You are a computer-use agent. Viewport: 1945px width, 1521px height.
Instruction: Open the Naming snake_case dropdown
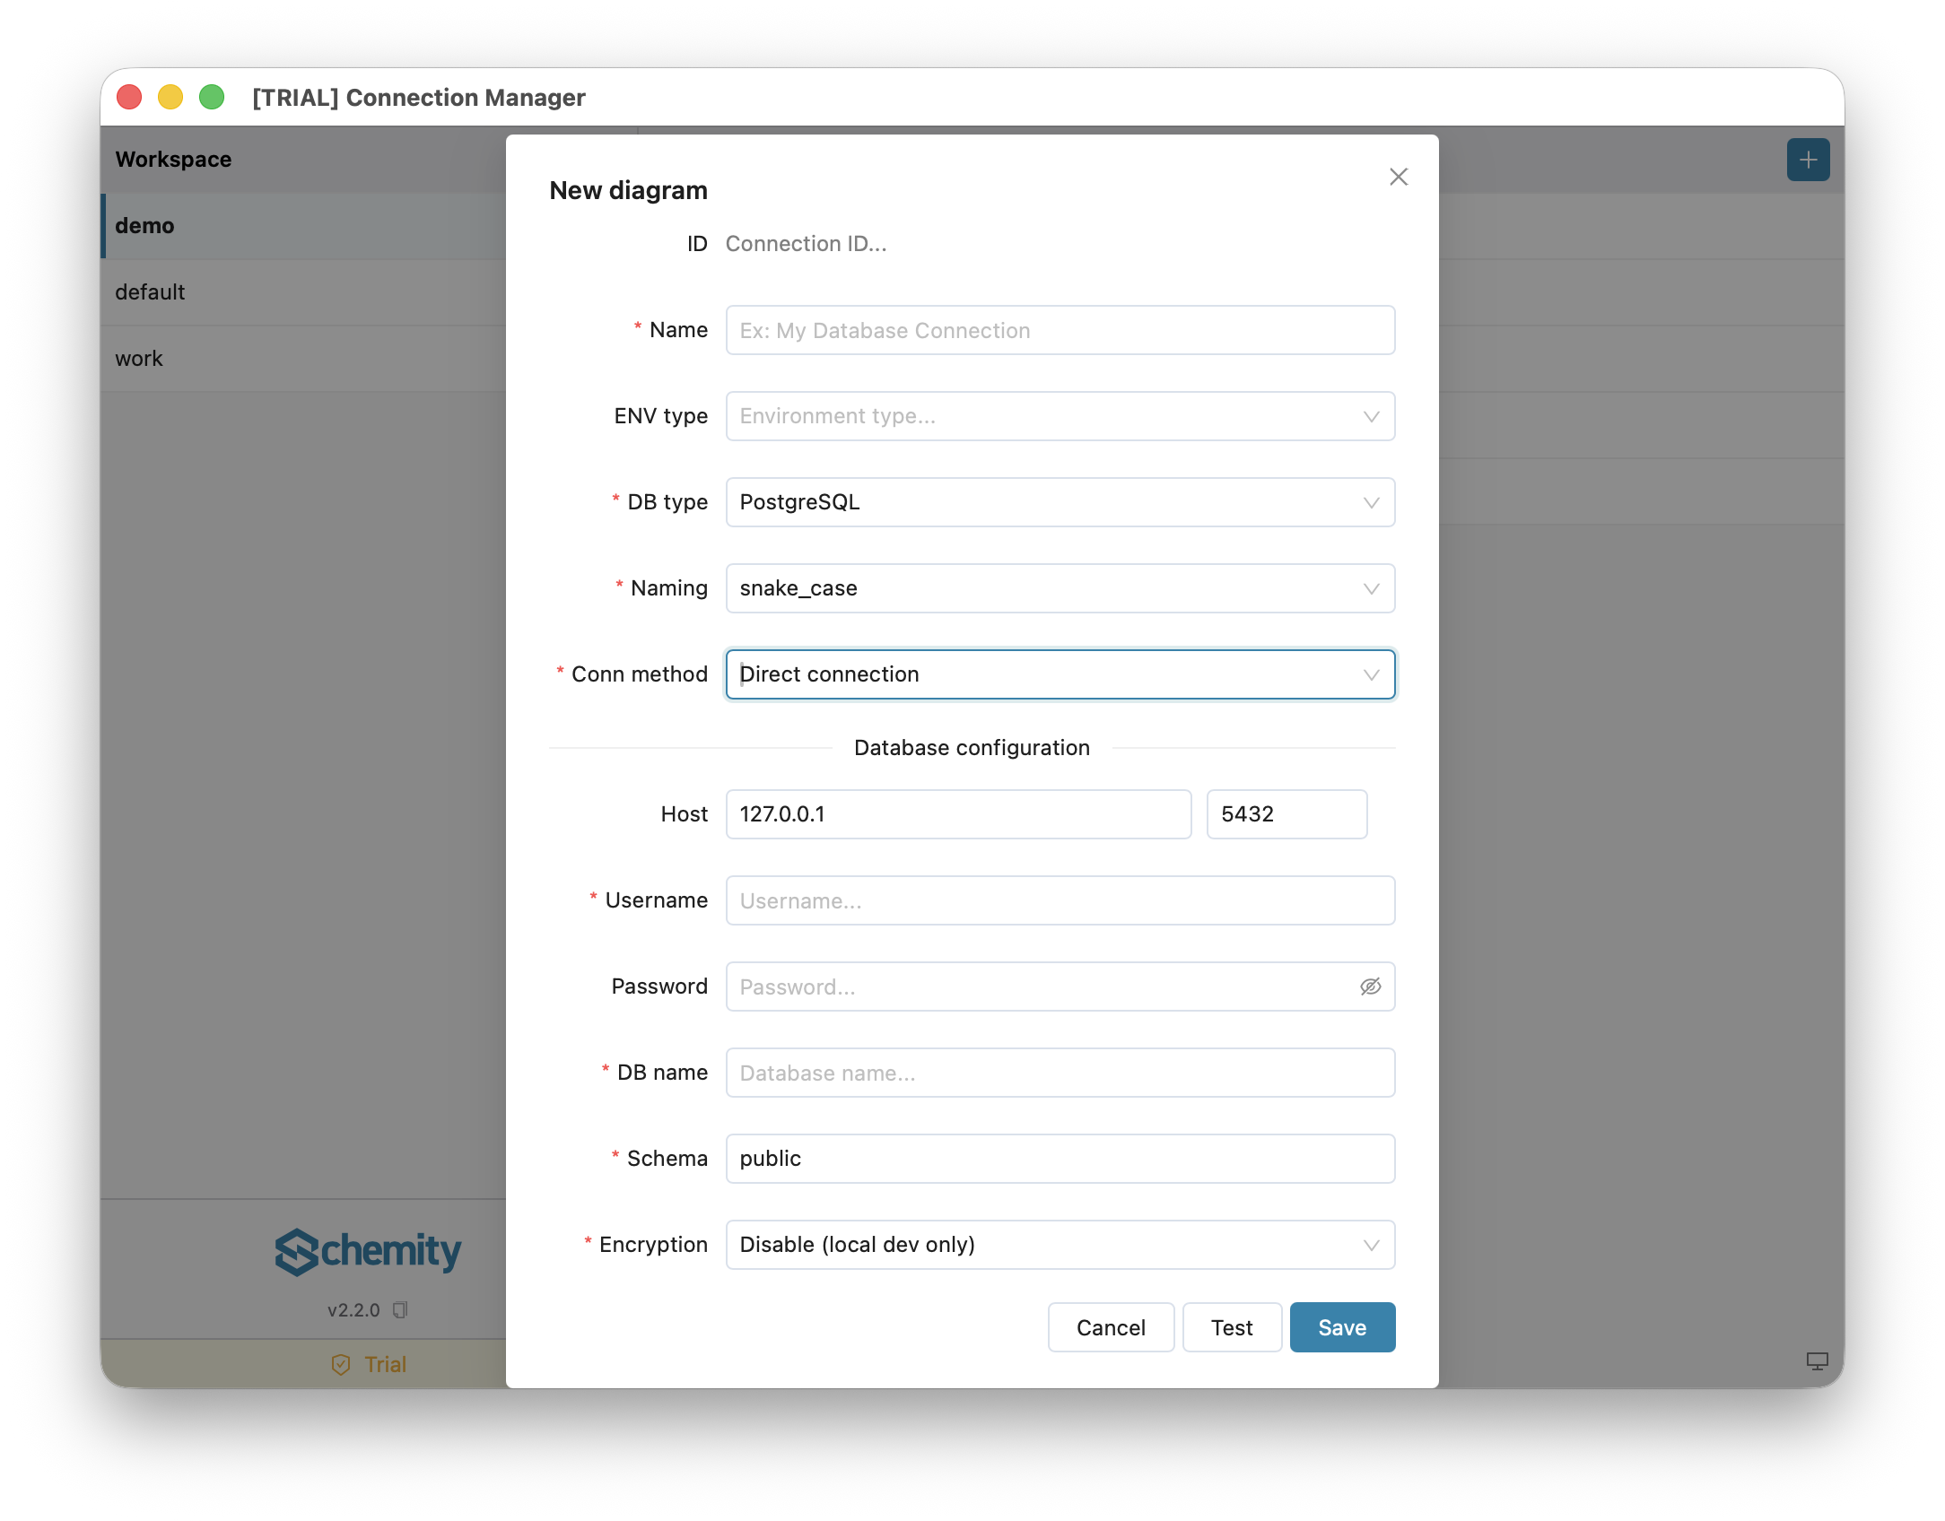(1060, 588)
